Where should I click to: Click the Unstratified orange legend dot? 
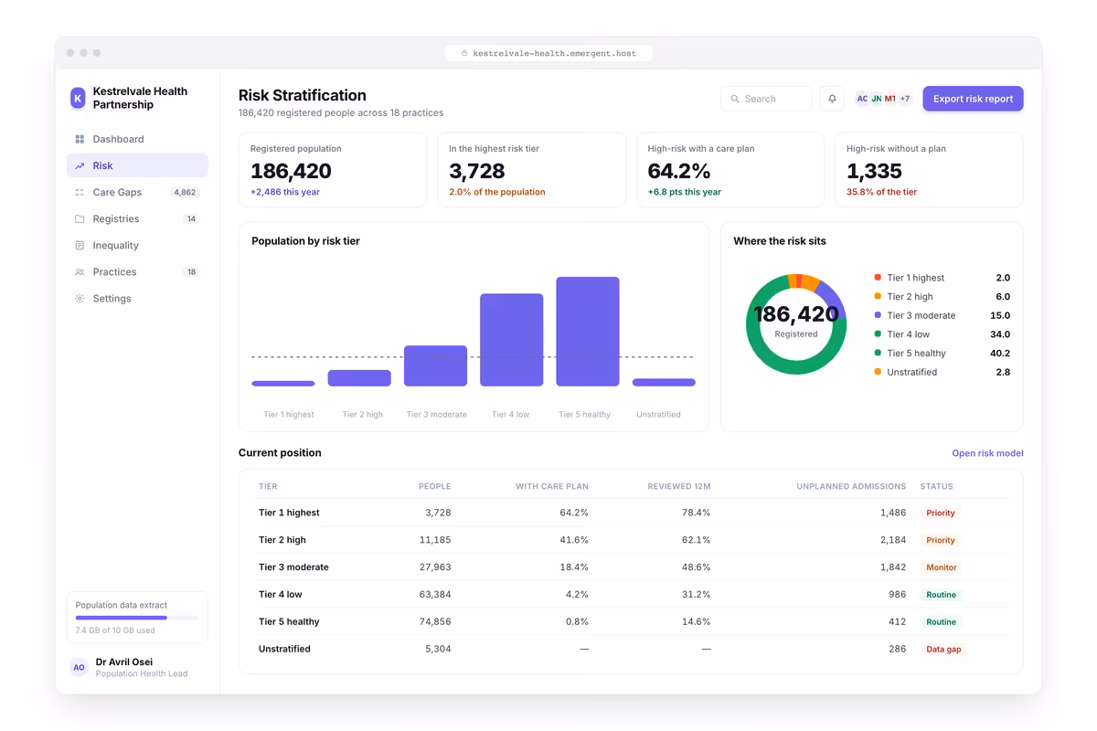[x=878, y=372]
